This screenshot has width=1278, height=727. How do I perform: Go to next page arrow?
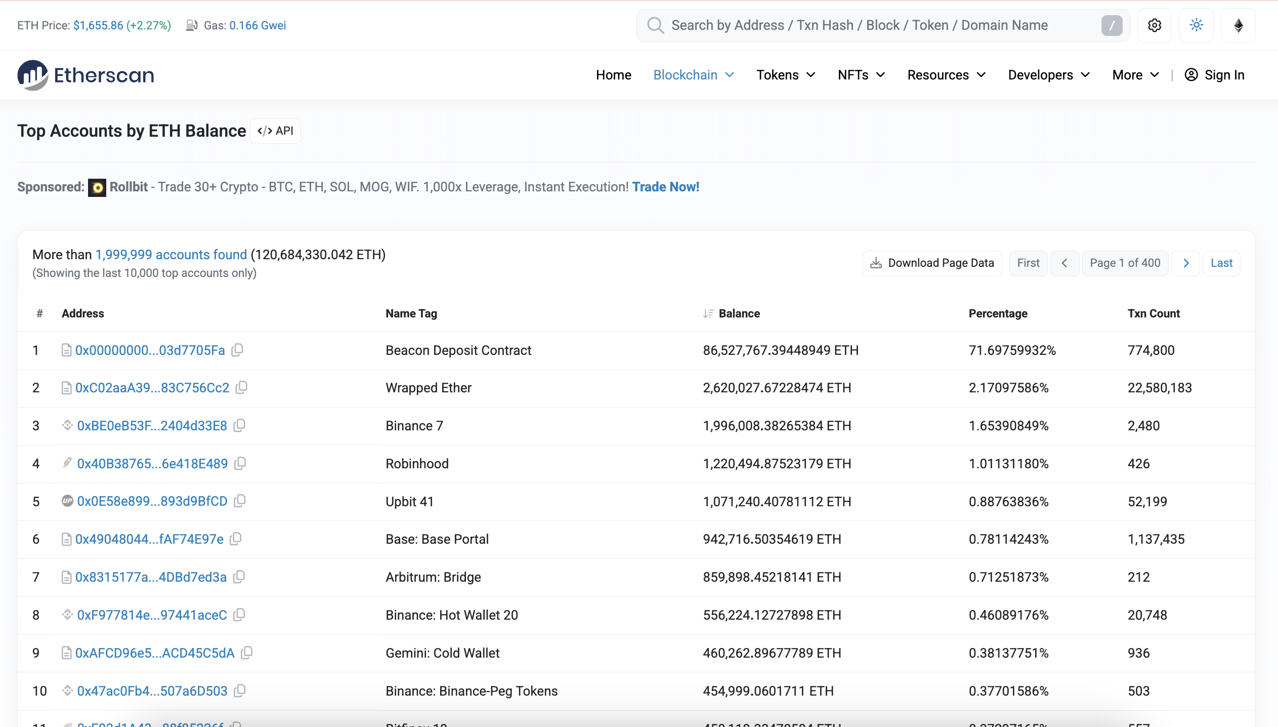(x=1186, y=263)
